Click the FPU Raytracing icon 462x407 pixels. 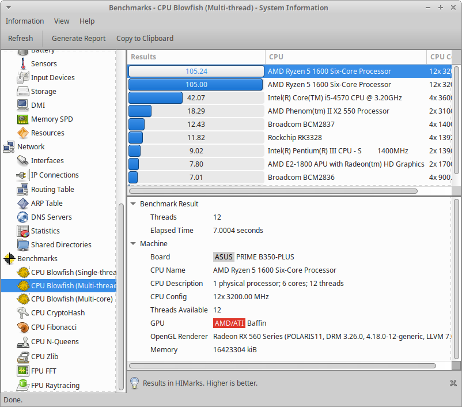22,385
